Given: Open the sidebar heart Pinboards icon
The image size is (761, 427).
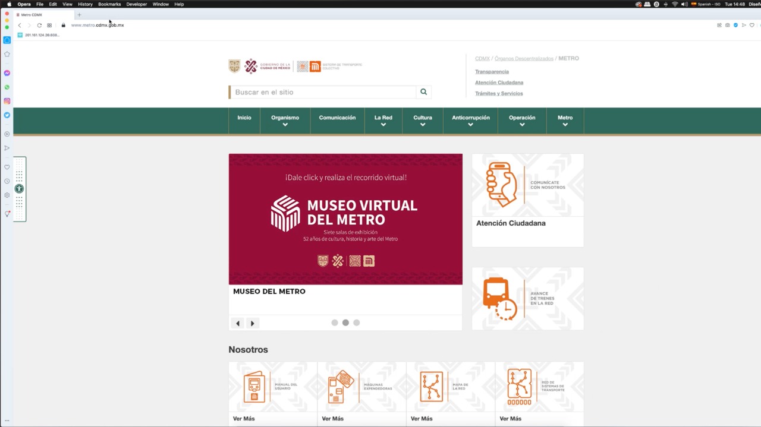Looking at the screenshot, I should (7, 167).
